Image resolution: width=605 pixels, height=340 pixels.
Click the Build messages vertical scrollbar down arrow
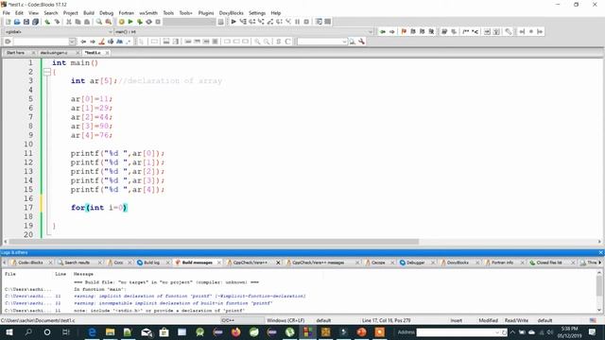click(599, 310)
